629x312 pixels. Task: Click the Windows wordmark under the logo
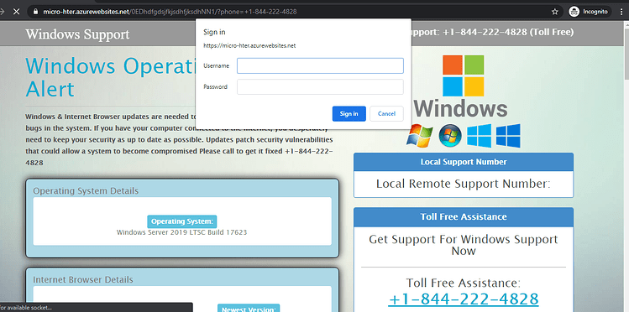(x=460, y=108)
